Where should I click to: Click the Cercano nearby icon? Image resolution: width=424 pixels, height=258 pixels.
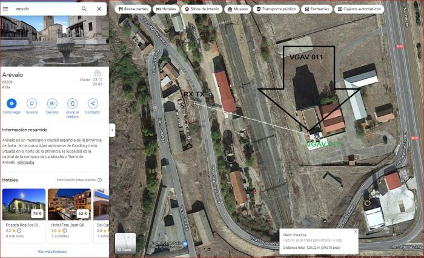tap(52, 104)
